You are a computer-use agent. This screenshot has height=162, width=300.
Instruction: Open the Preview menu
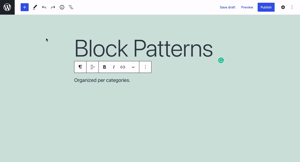coord(247,7)
